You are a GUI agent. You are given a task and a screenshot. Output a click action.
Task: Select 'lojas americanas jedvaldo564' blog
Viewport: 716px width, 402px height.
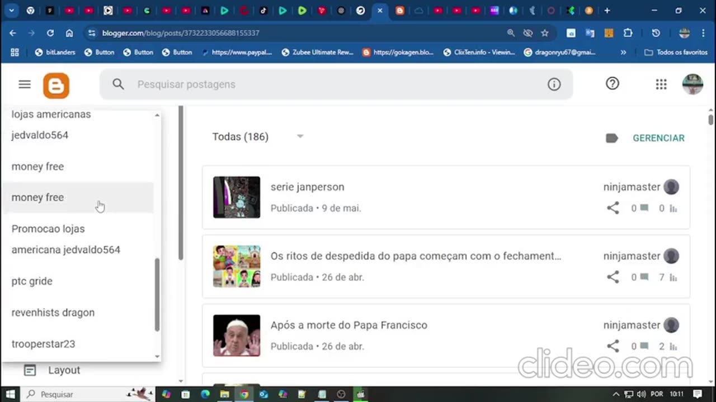tap(77, 125)
